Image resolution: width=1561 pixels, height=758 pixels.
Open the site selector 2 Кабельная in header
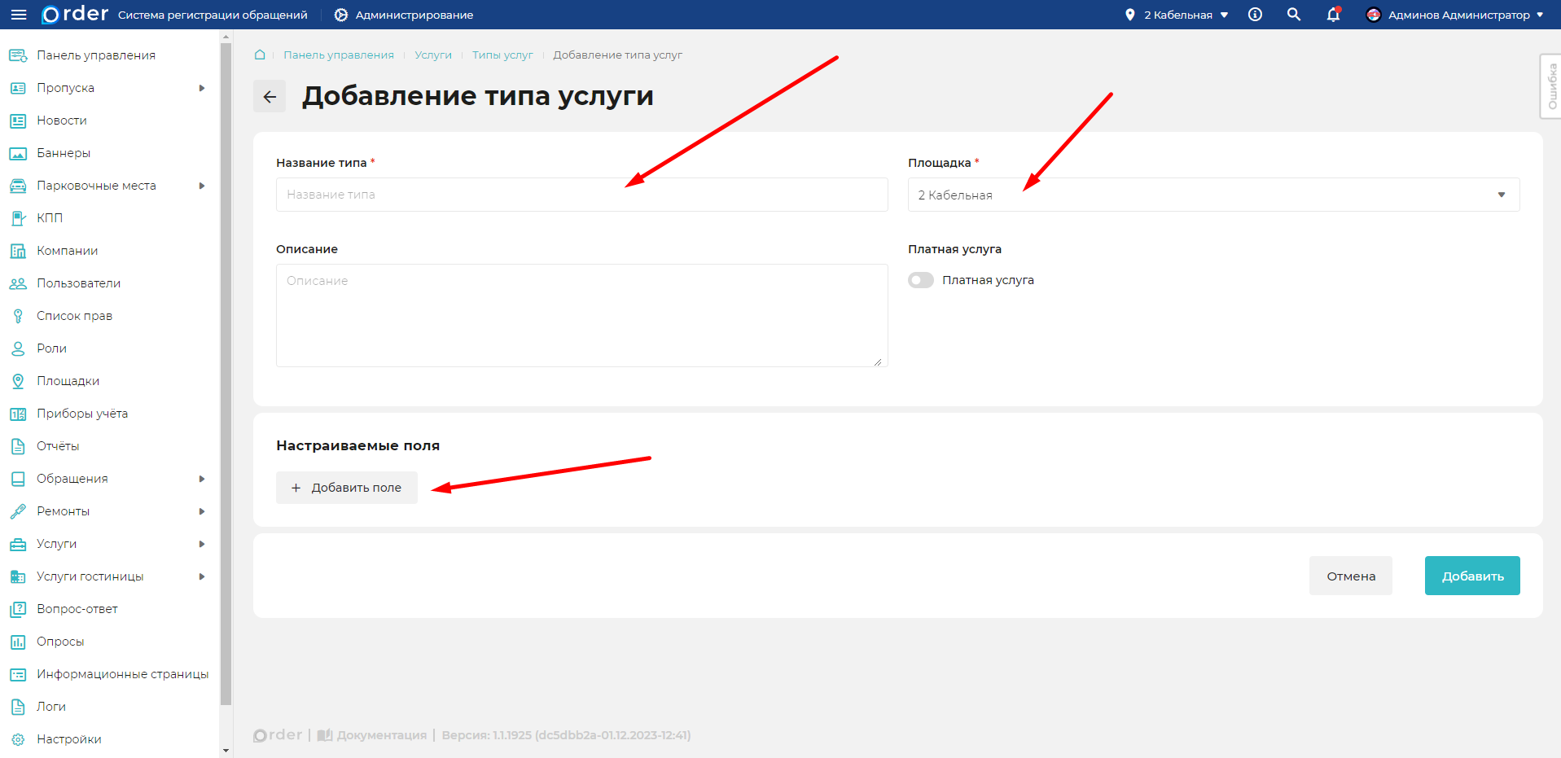coord(1175,14)
